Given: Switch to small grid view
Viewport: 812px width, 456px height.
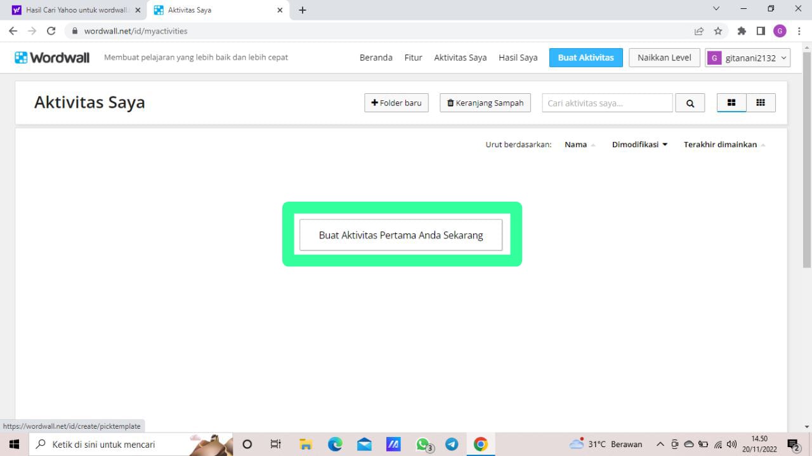Looking at the screenshot, I should [761, 103].
